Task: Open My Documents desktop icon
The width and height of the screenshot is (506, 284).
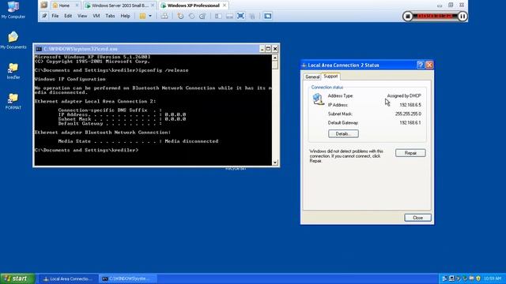Action: pos(13,40)
